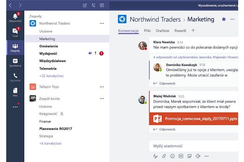Image resolution: width=244 pixels, height=162 pixels.
Task: Open Spotkania calendar in sidebar
Action: coord(15,62)
